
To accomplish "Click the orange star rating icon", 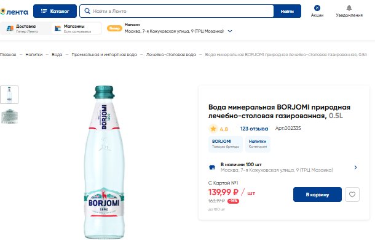I will (x=213, y=129).
